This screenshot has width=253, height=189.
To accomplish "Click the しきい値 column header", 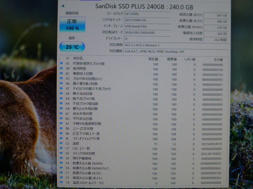I will 190,59.
